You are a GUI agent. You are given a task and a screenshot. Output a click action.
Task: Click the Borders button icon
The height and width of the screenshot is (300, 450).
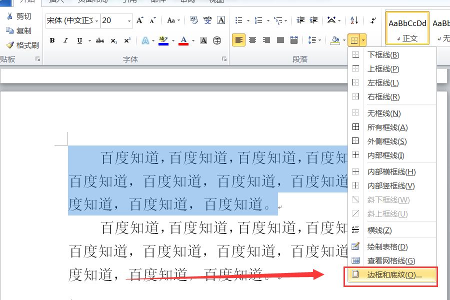coord(354,40)
